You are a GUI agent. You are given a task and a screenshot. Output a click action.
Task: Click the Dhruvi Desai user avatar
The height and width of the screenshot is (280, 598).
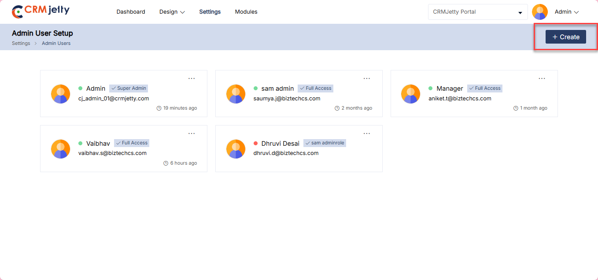236,149
